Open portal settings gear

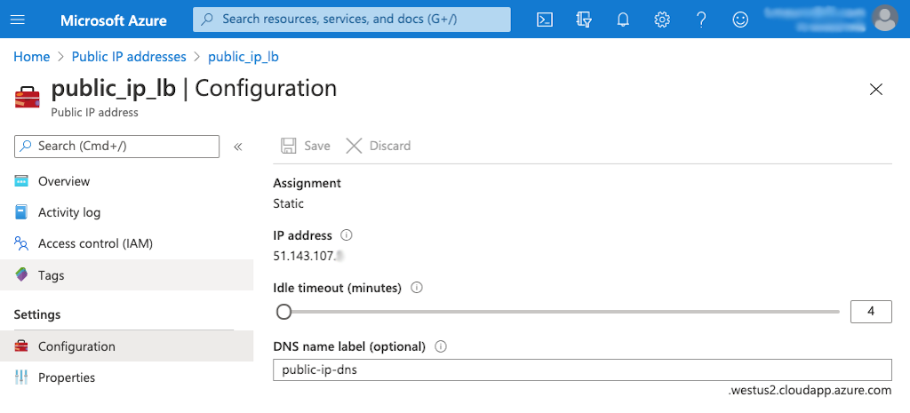point(662,20)
